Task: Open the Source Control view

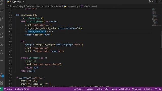Action: (x=2, y=19)
